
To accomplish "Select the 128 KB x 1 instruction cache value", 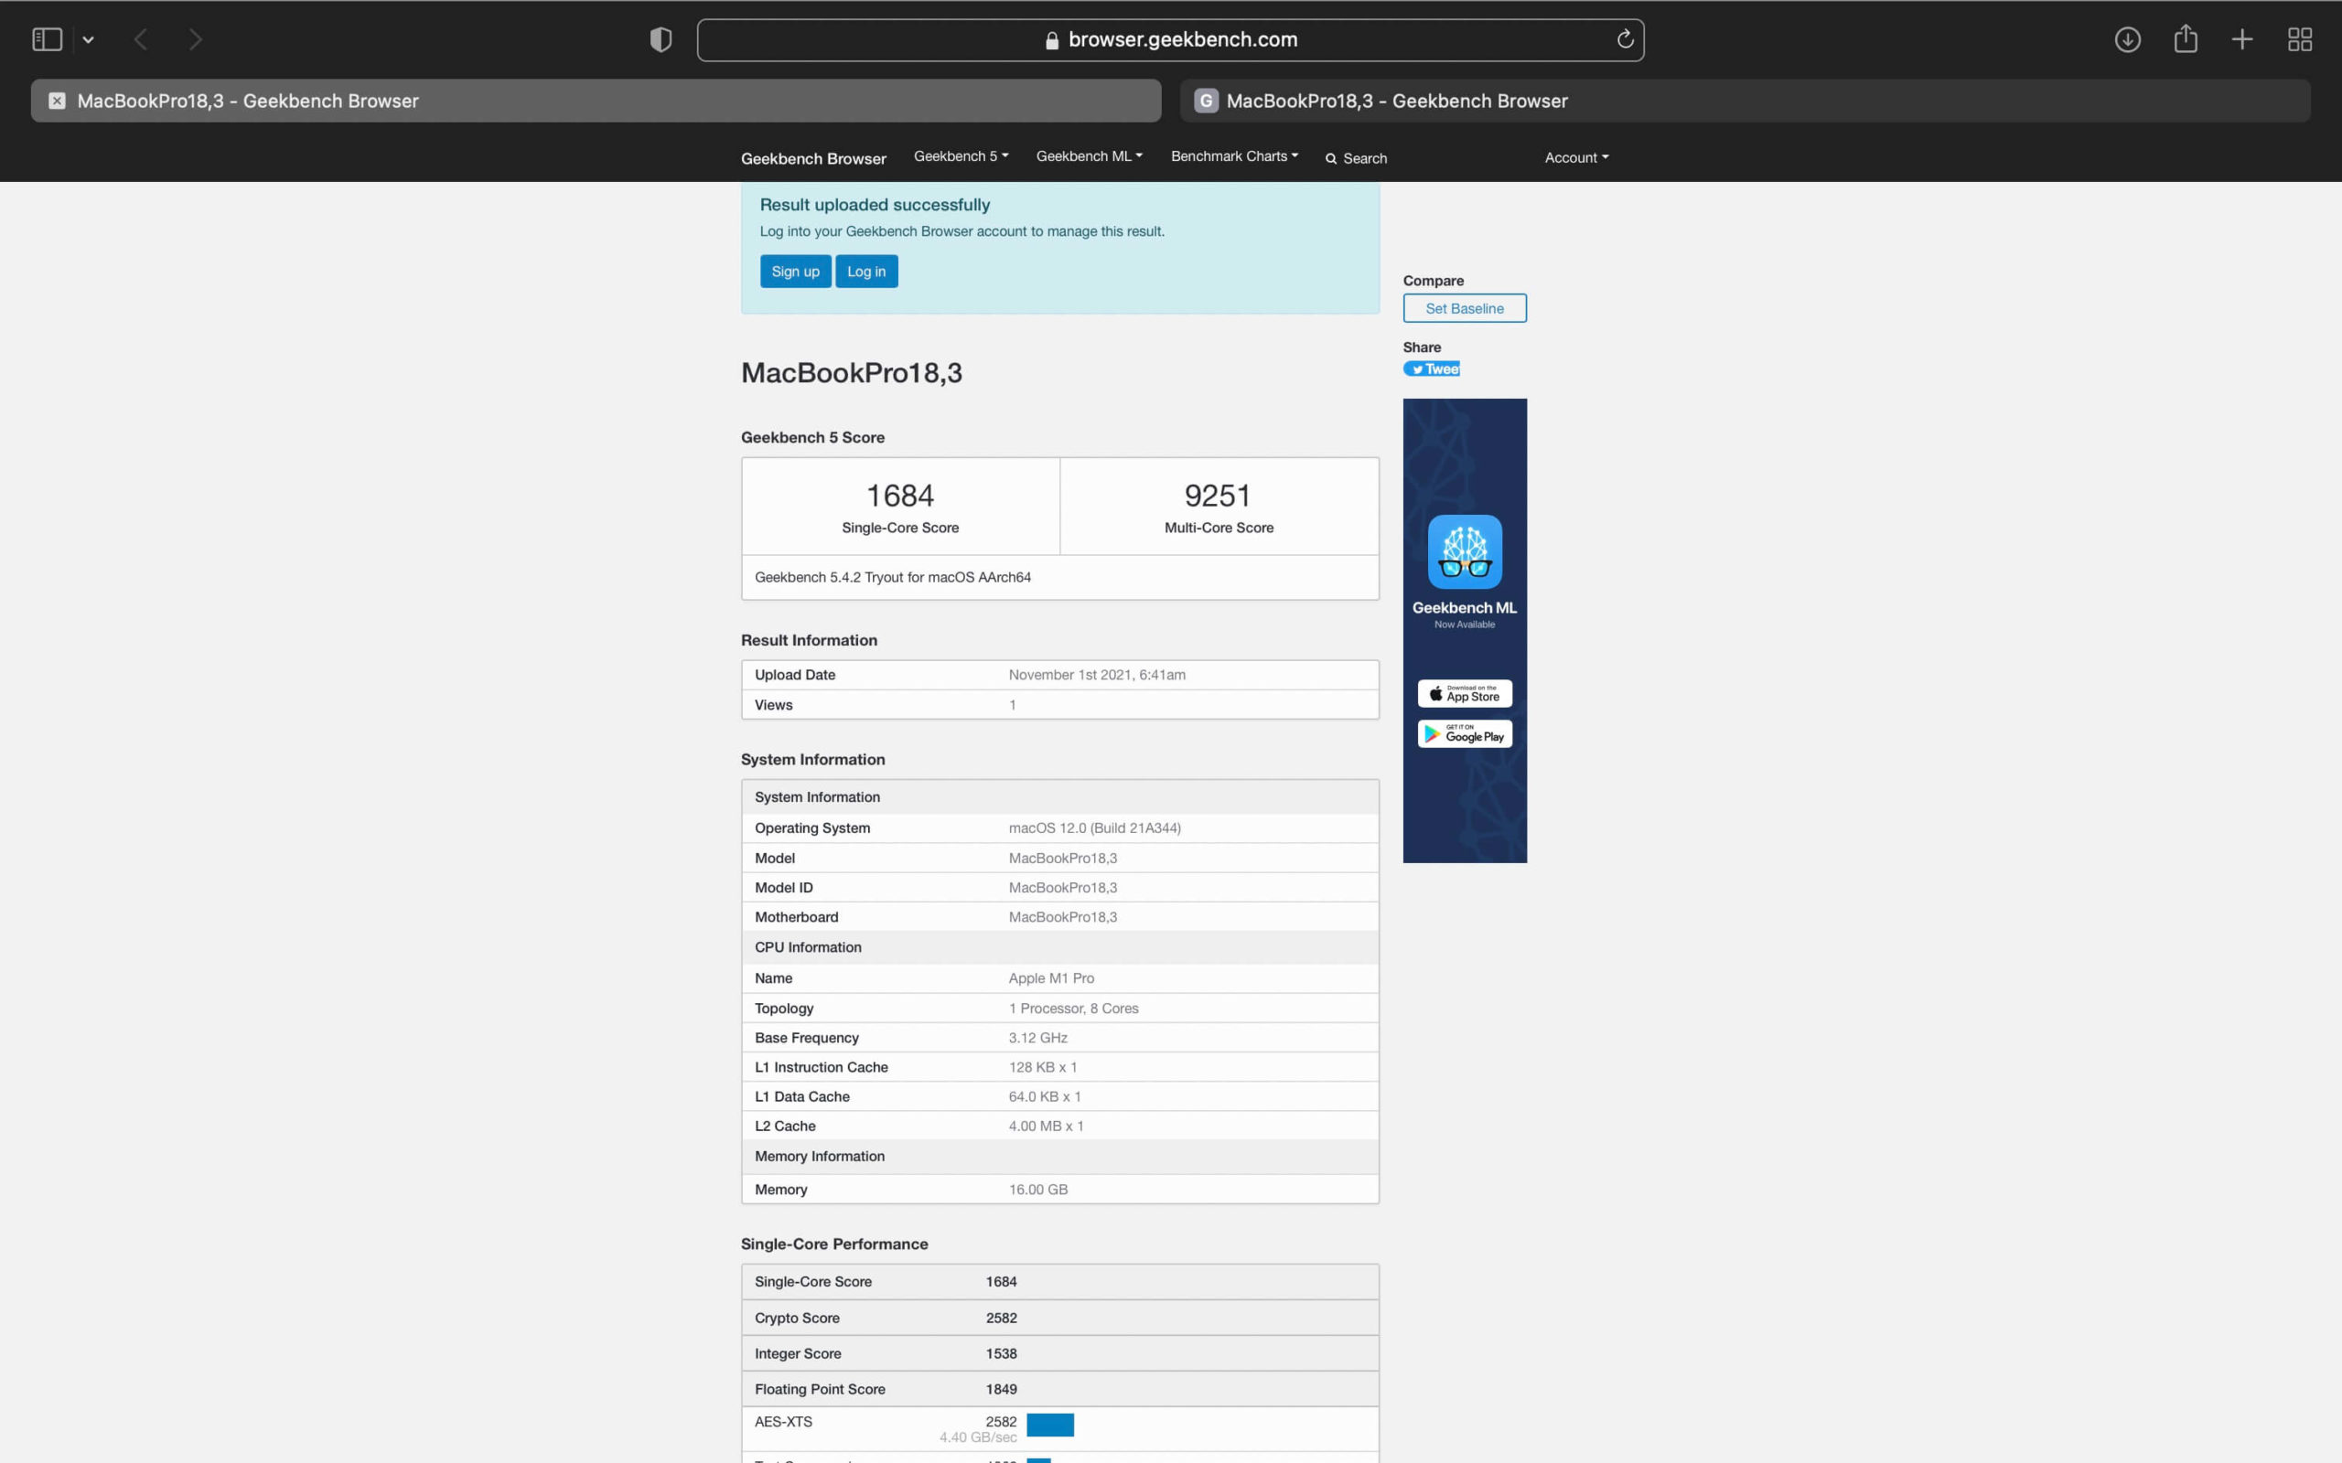I will pos(1042,1067).
